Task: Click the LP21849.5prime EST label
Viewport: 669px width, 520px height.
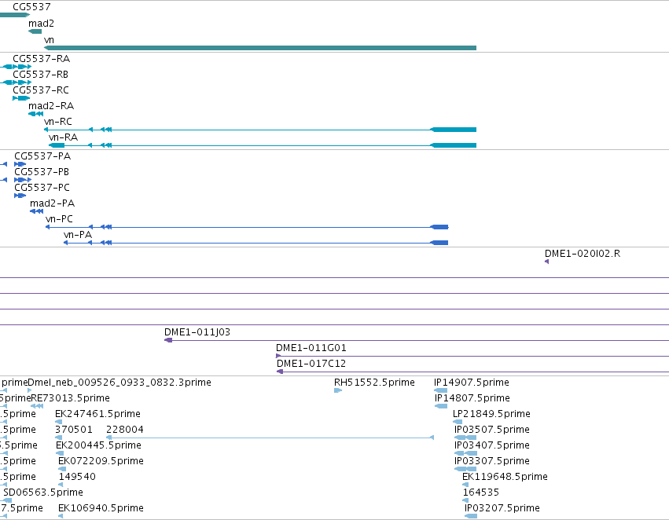Action: (x=491, y=414)
